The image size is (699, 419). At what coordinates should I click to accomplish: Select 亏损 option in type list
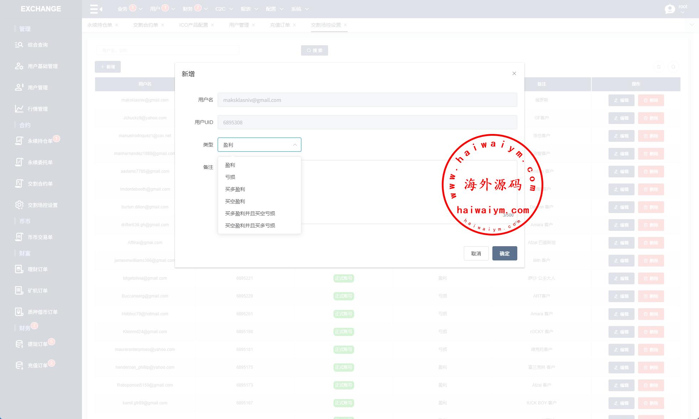(230, 177)
